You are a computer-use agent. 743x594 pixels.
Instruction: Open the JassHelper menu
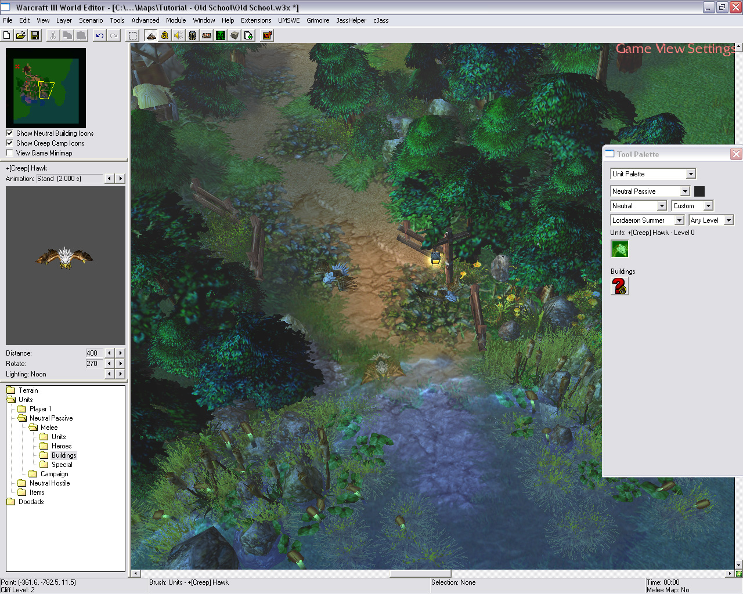tap(351, 20)
